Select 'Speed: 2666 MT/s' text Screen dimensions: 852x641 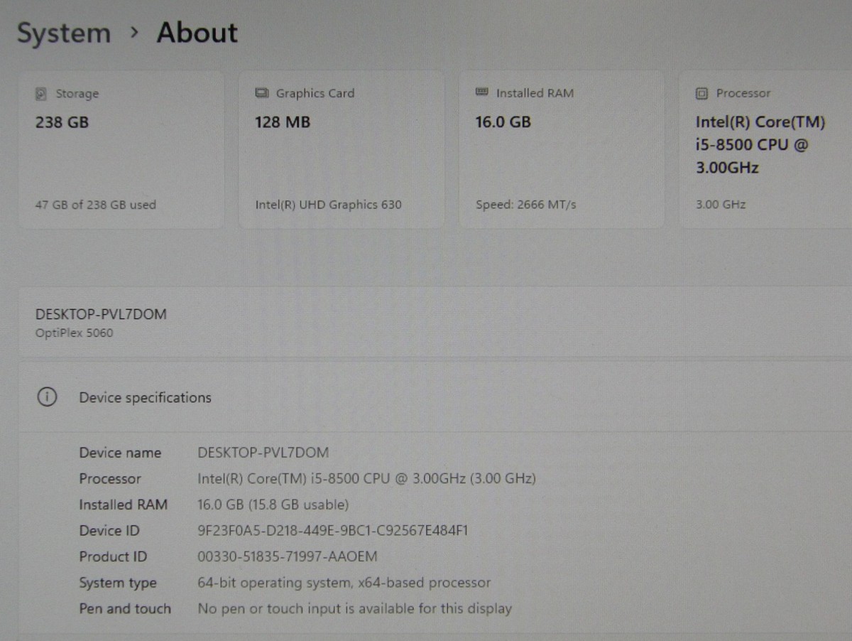(526, 205)
